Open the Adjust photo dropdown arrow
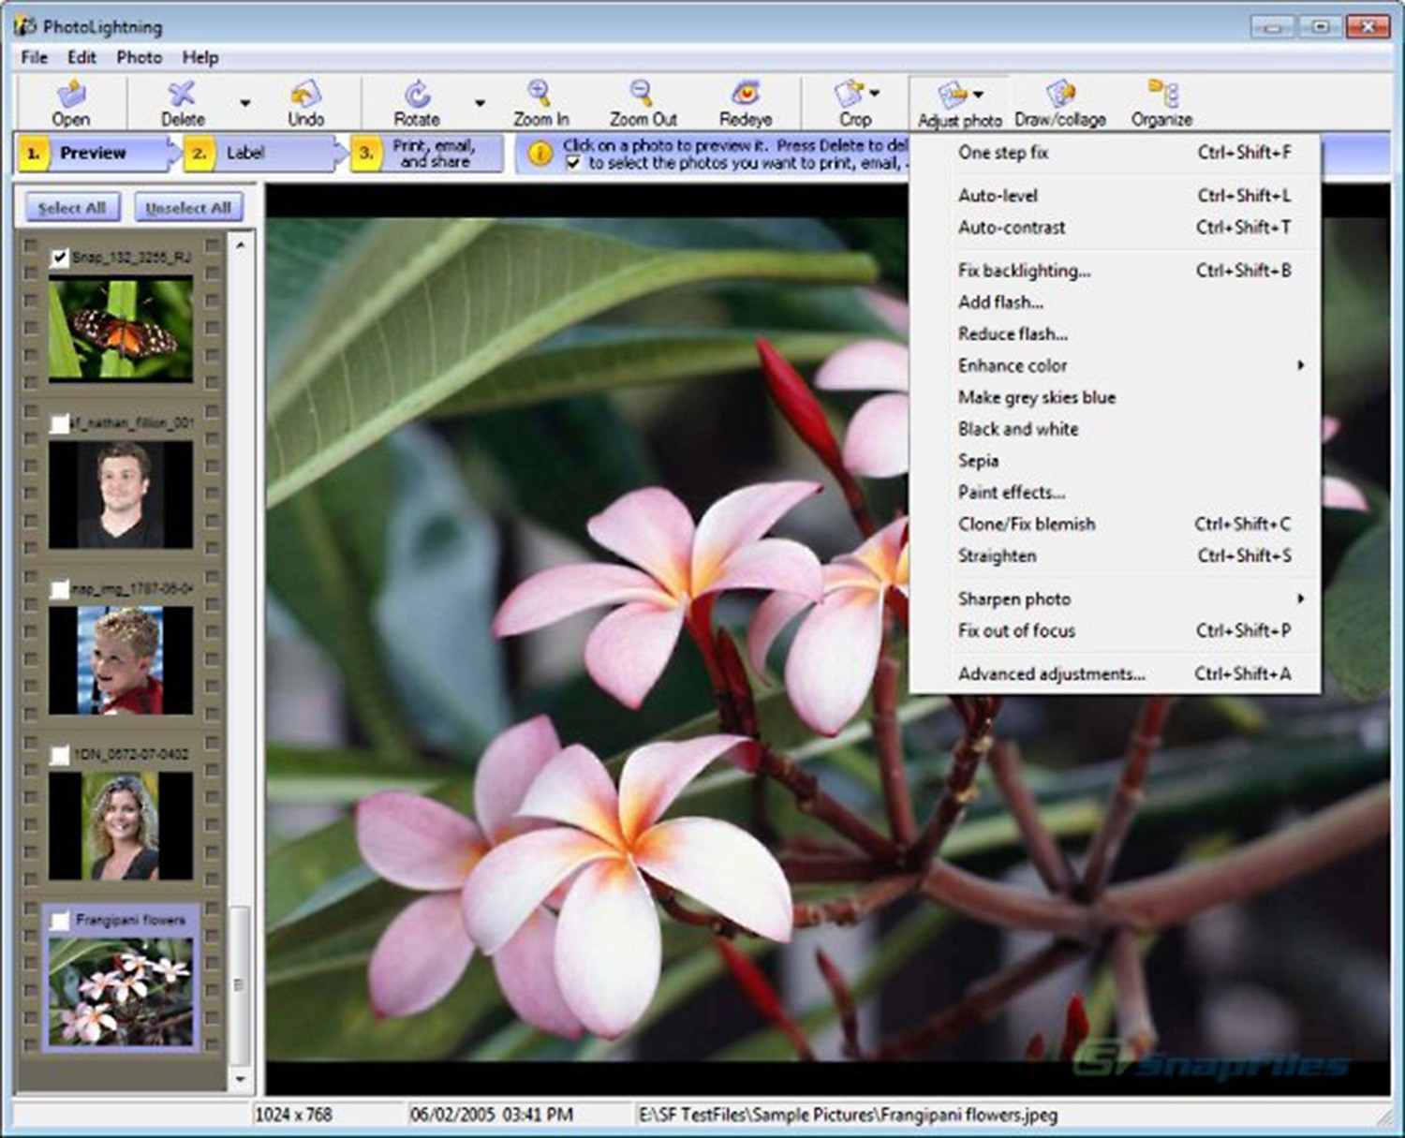 pos(978,94)
